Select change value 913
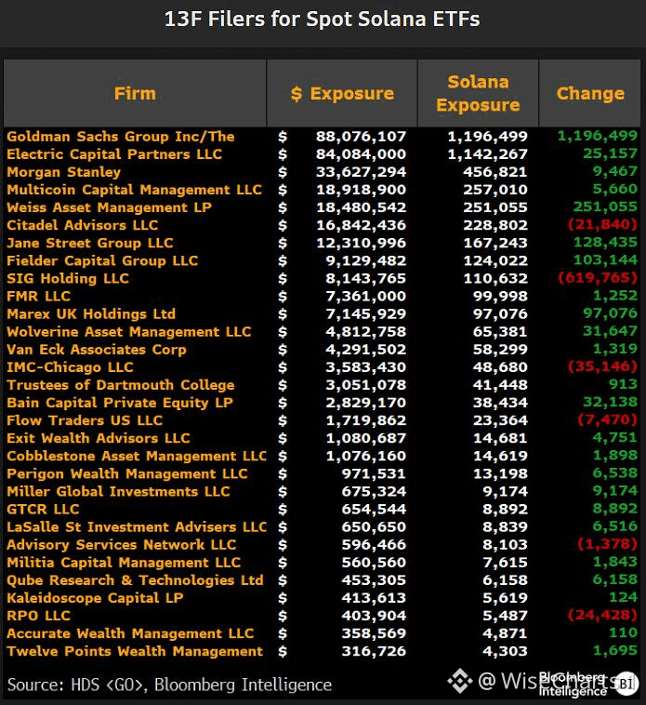646x705 pixels. coord(623,384)
